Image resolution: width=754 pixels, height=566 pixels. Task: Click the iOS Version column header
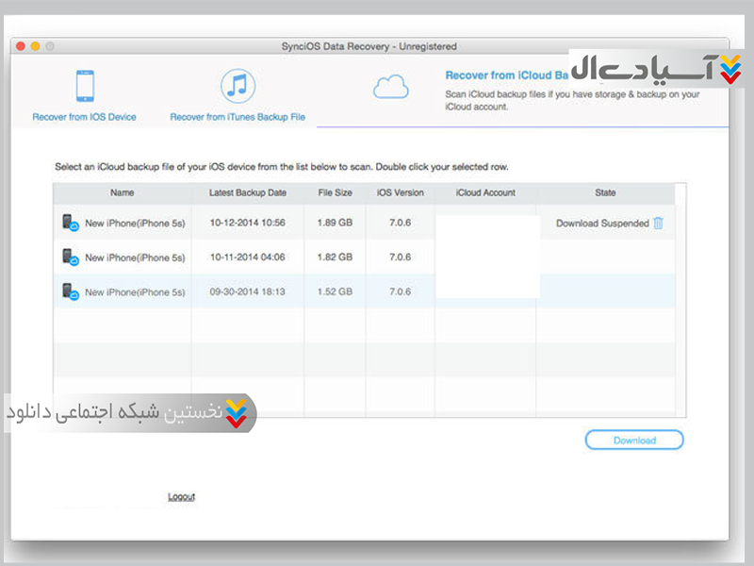coord(401,192)
